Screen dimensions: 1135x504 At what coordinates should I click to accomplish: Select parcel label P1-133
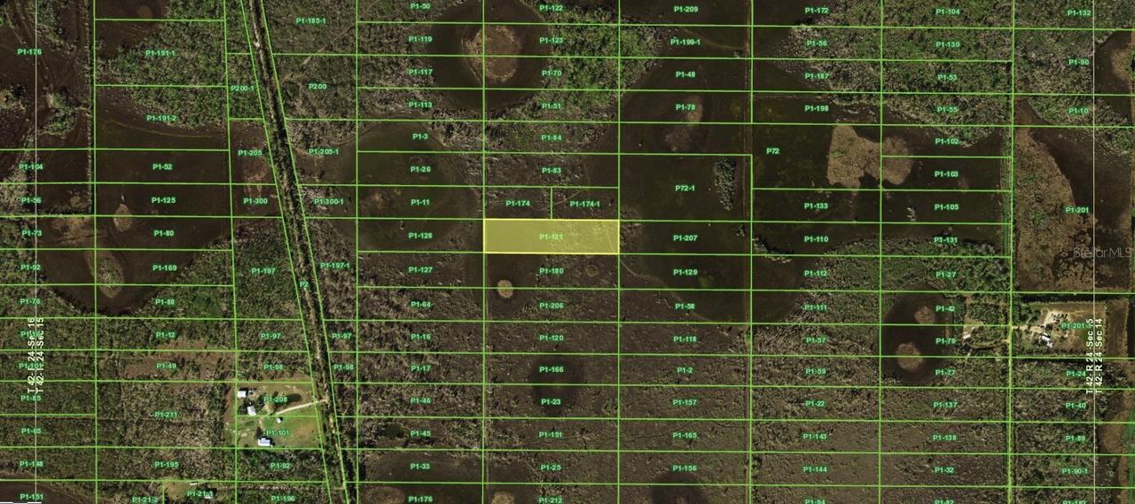pyautogui.click(x=816, y=205)
